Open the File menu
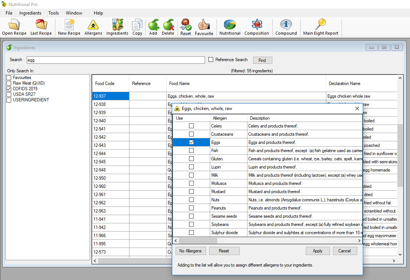Screen dimensions: 410x280 pos(9,13)
